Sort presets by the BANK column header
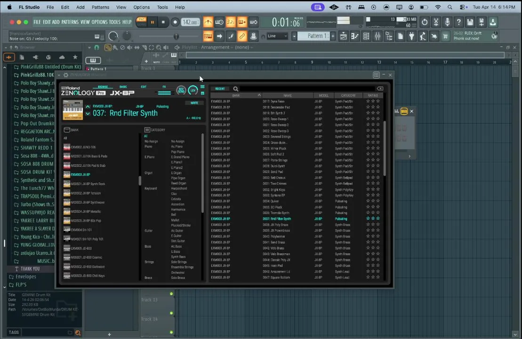522x339 pixels. [236, 96]
